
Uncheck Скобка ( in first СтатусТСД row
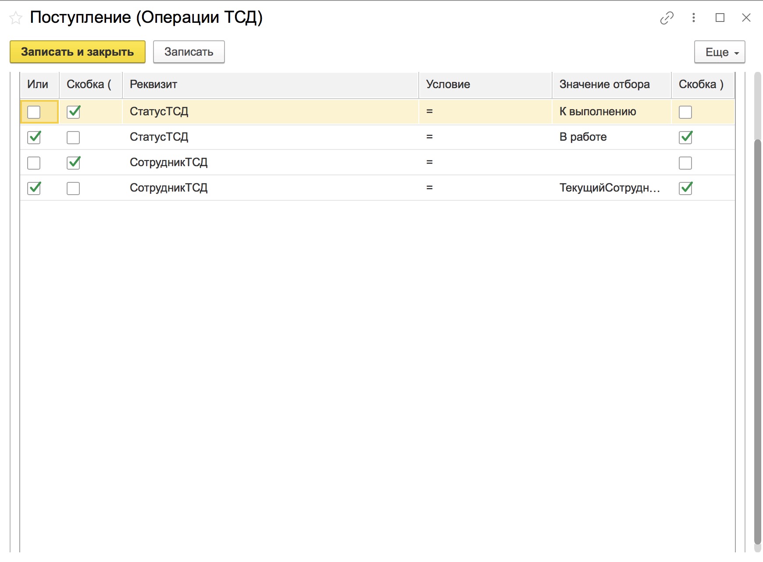click(73, 112)
